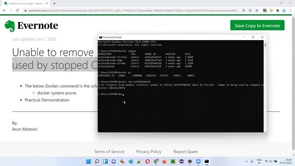Click the 'Last updated: Jan 1, 2022' text
Viewport: 295px width, 166px height.
pyautogui.click(x=34, y=39)
